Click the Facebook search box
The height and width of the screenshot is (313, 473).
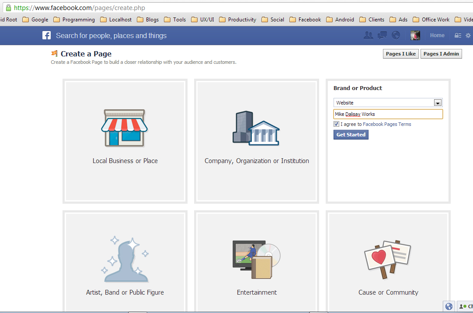click(x=111, y=35)
